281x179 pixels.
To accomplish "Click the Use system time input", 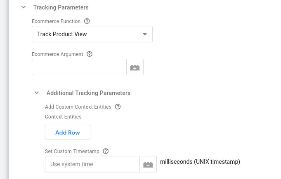I will 92,165.
